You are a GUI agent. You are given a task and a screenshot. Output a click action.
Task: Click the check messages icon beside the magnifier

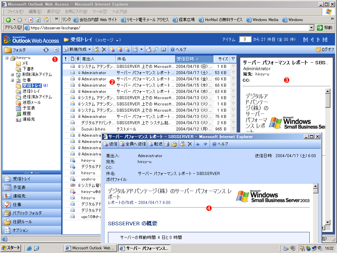pyautogui.click(x=148, y=49)
